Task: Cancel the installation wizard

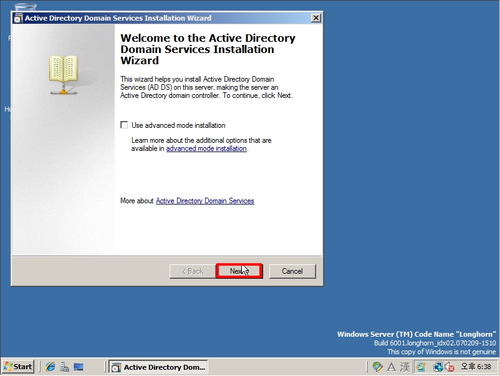Action: tap(292, 271)
